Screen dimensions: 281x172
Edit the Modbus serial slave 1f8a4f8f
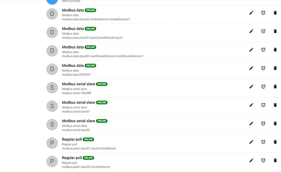pyautogui.click(x=251, y=86)
